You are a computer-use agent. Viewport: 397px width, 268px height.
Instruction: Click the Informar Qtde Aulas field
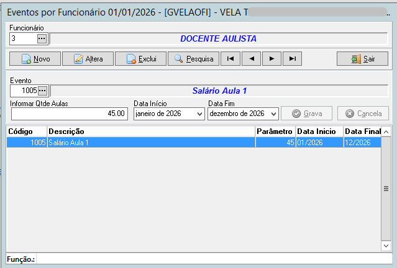click(70, 114)
